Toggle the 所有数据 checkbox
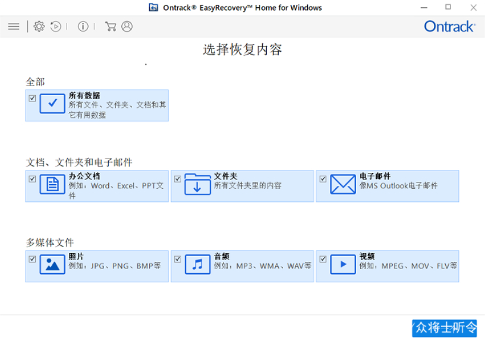 [x=33, y=98]
